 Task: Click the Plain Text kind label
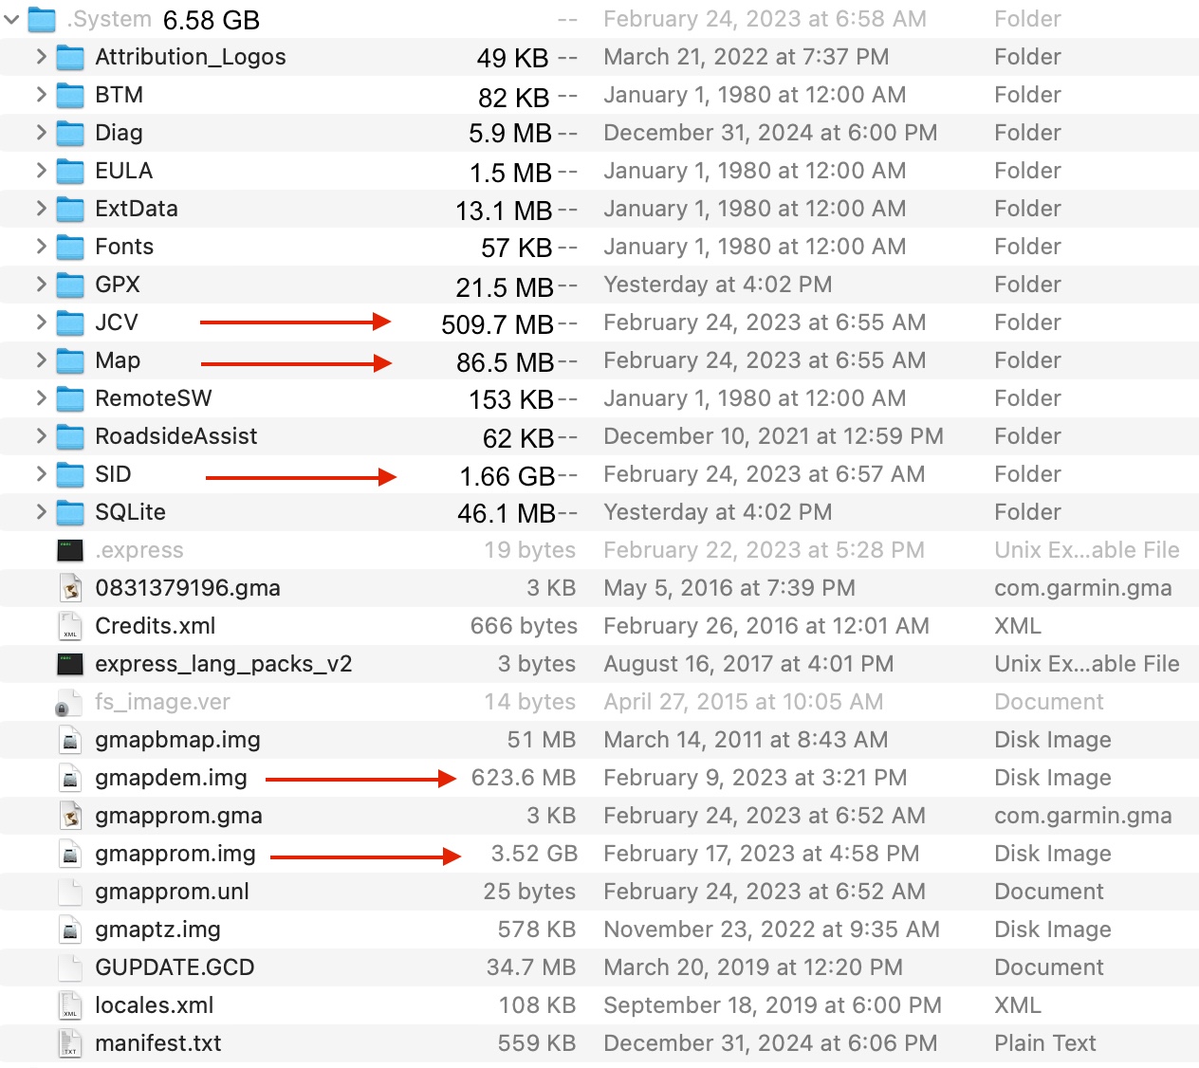coord(1045,1043)
